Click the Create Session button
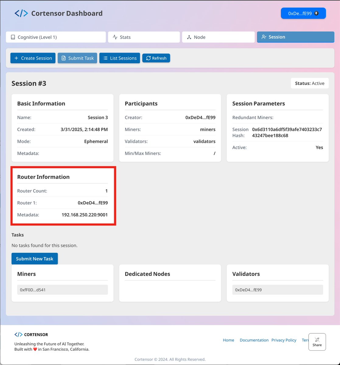 click(33, 58)
